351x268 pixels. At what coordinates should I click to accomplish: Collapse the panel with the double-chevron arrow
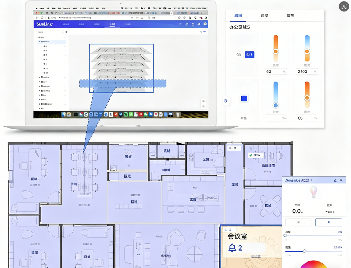pos(226,101)
